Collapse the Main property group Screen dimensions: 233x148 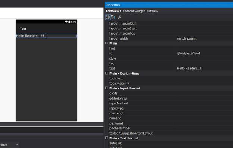coord(106,43)
